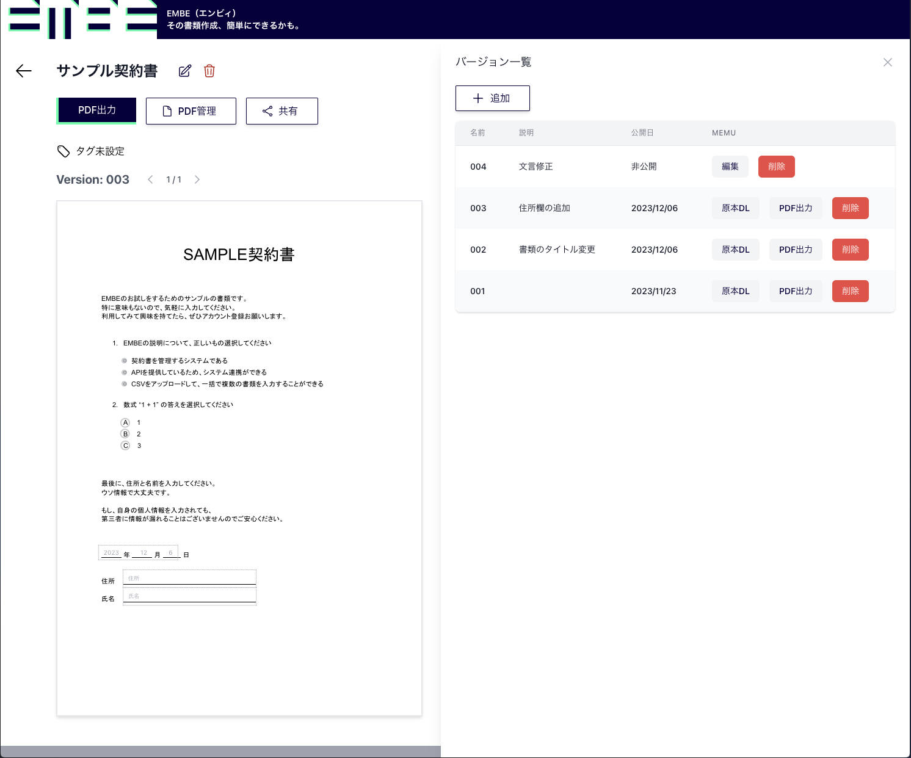Add a new version with 追加
The image size is (911, 758).
pos(493,98)
